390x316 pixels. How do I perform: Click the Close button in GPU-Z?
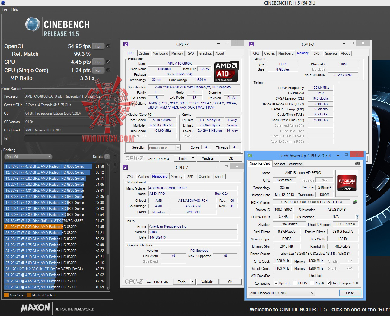(350, 293)
